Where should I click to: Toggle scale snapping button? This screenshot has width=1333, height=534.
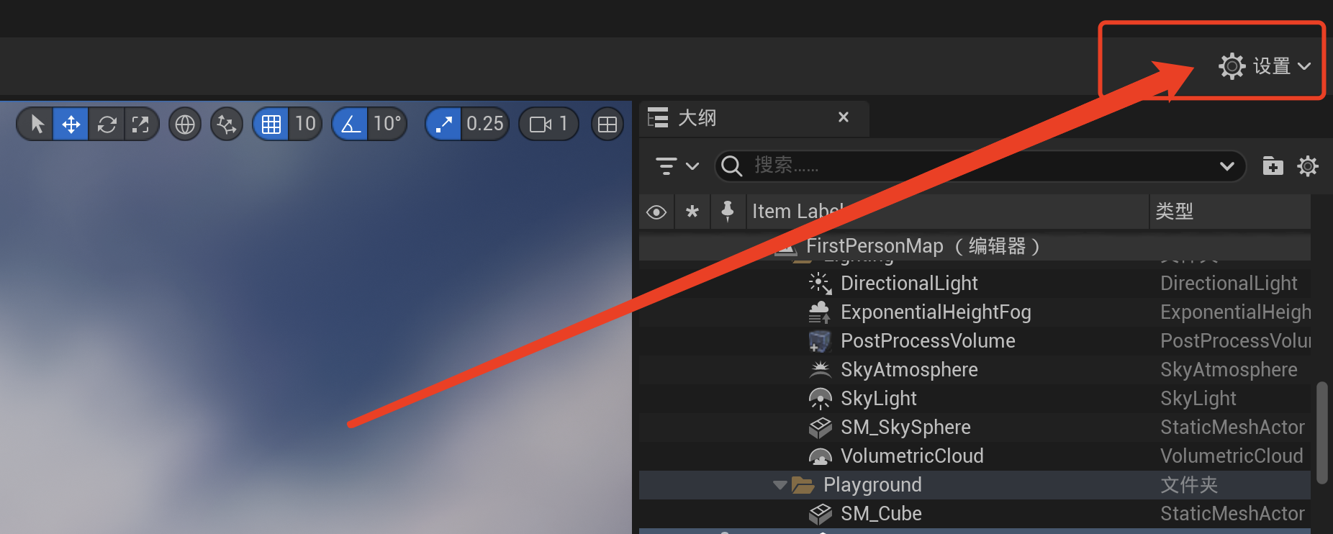(443, 125)
